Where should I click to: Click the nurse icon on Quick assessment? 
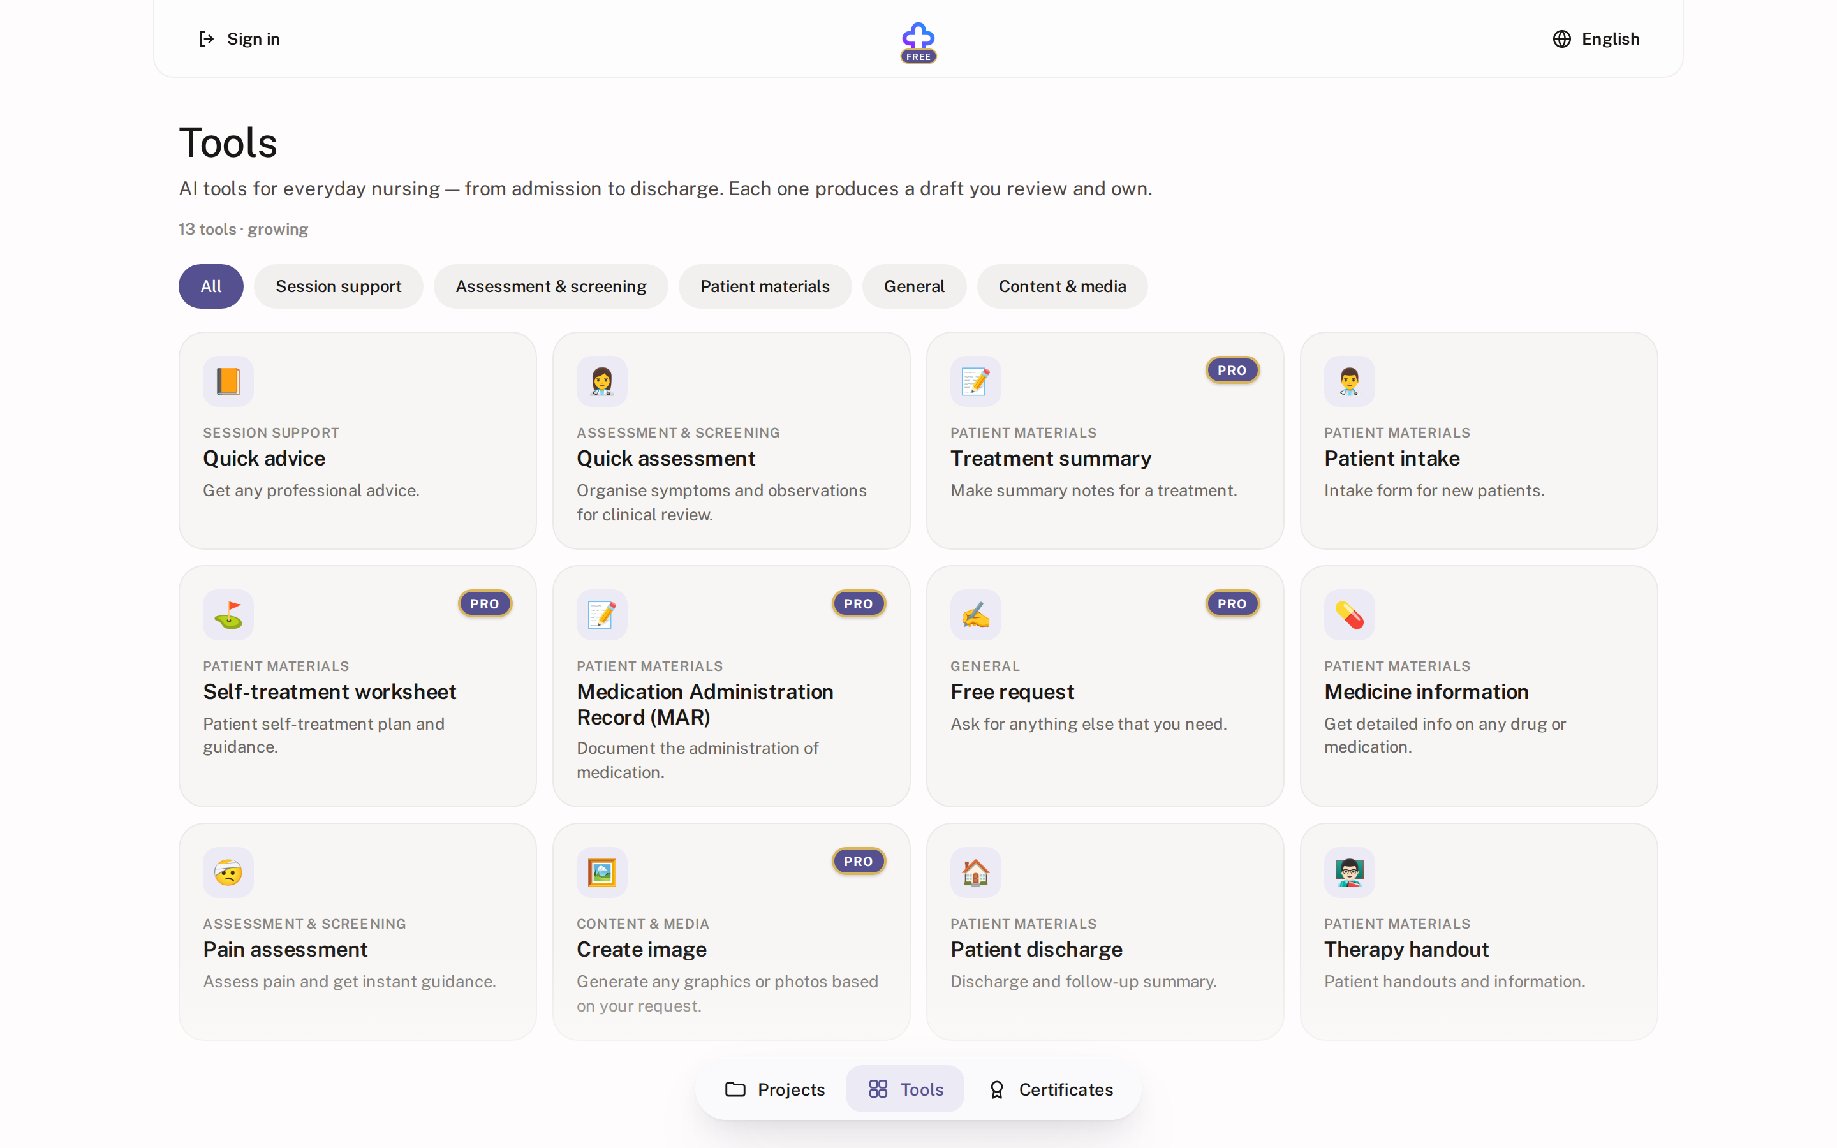pos(601,381)
